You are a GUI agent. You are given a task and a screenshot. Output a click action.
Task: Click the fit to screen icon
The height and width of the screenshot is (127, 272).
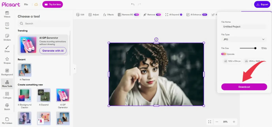(x=210, y=122)
